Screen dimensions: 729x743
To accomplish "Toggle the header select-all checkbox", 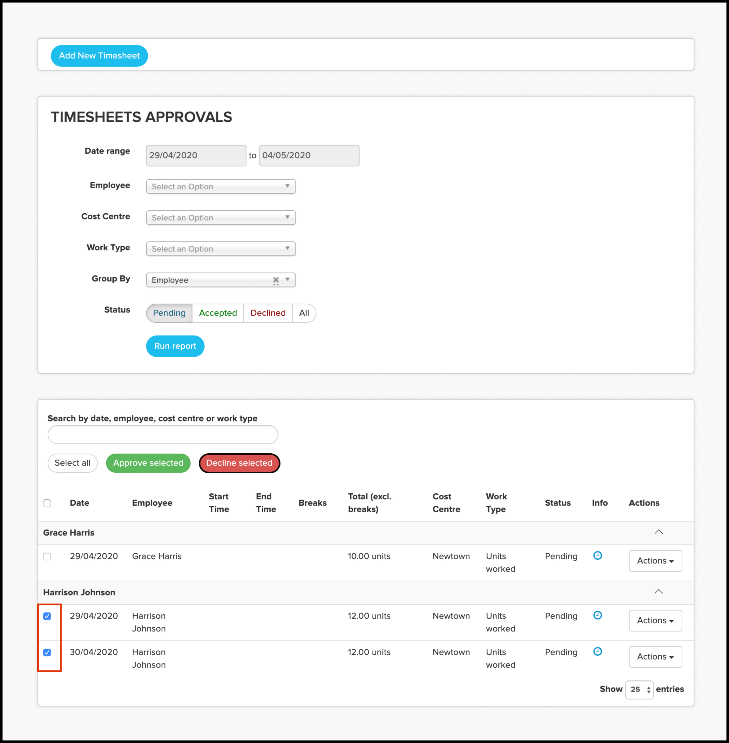I will [47, 503].
